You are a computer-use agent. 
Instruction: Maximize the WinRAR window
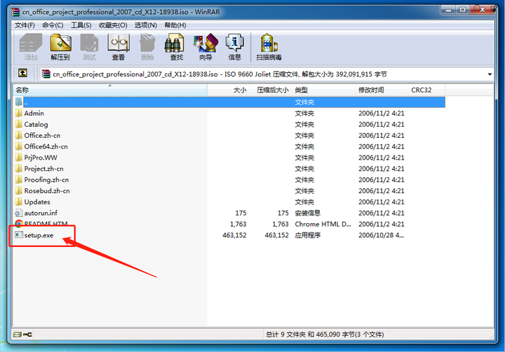tap(462, 10)
